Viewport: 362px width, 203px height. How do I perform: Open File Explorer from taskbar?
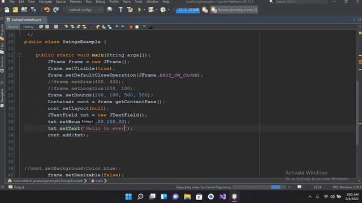coord(187,197)
